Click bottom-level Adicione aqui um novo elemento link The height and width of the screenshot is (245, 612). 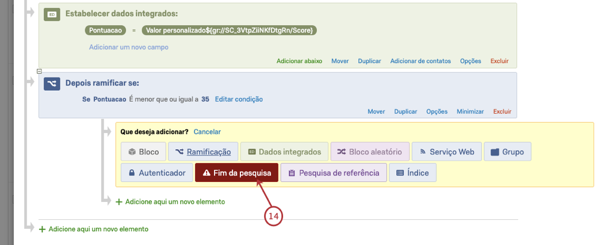pyautogui.click(x=94, y=230)
